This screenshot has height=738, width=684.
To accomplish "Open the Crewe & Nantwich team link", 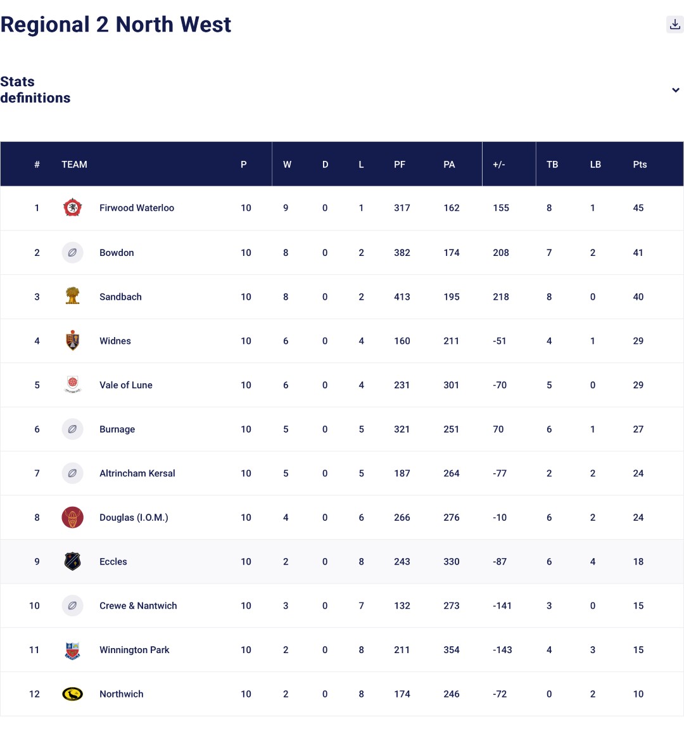I will coord(138,606).
